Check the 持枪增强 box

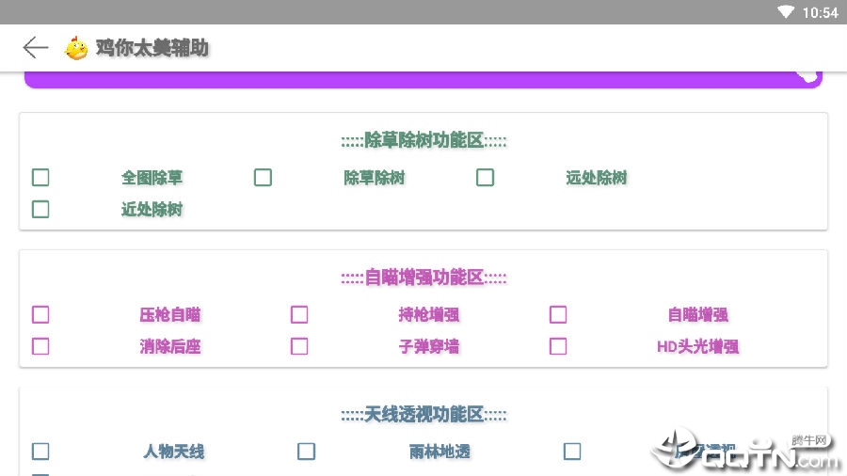click(x=299, y=314)
